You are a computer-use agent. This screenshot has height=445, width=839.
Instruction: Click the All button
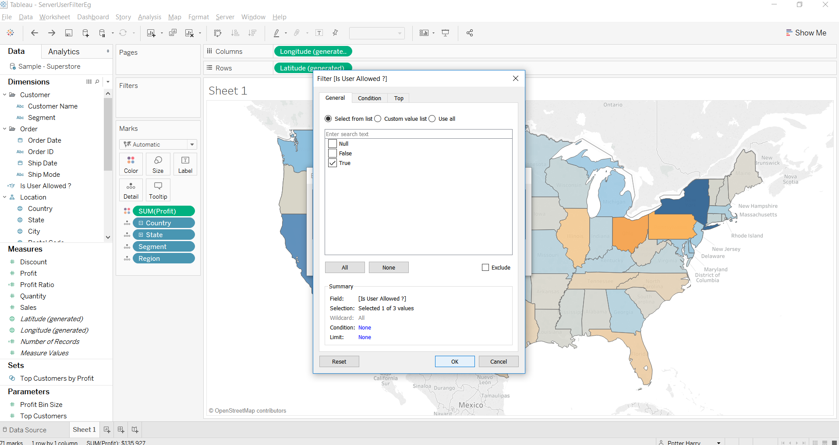tap(345, 267)
